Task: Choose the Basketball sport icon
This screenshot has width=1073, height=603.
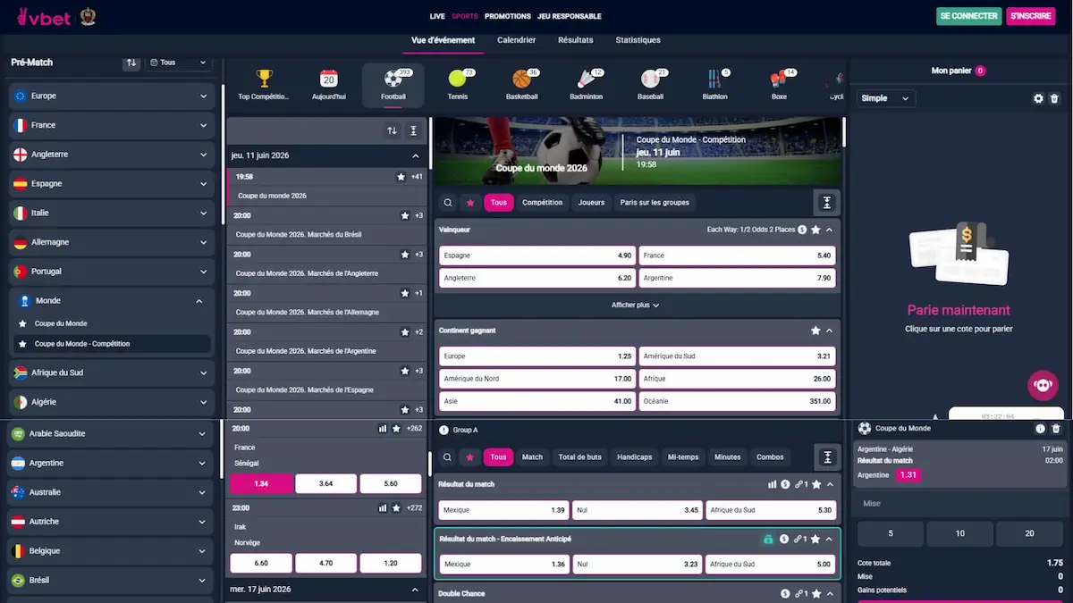Action: pos(521,79)
